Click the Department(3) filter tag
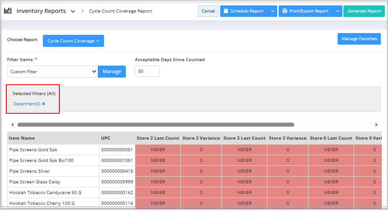 pos(26,104)
